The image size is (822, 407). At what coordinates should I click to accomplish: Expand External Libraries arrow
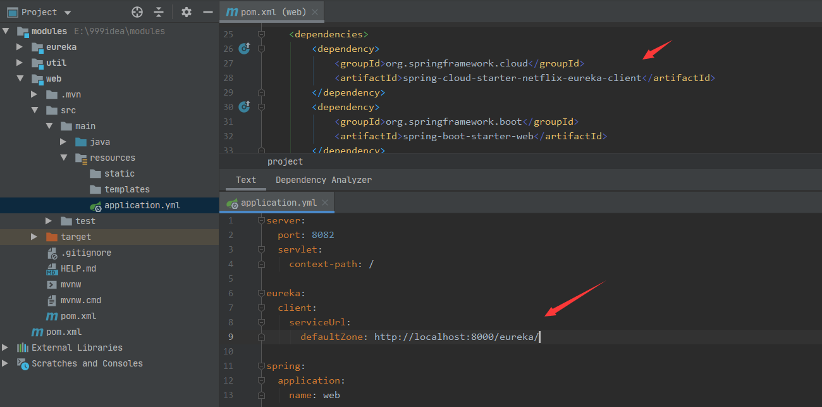click(x=6, y=348)
